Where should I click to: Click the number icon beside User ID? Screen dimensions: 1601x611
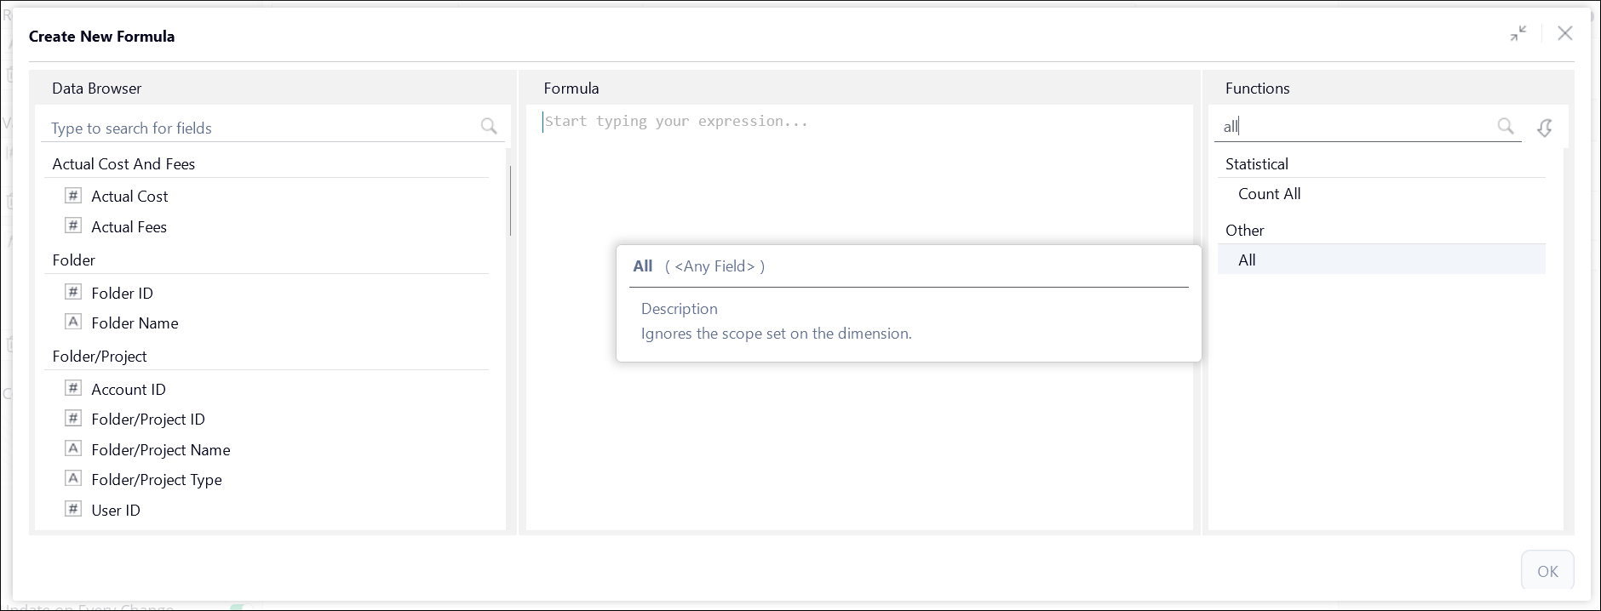[x=73, y=509]
